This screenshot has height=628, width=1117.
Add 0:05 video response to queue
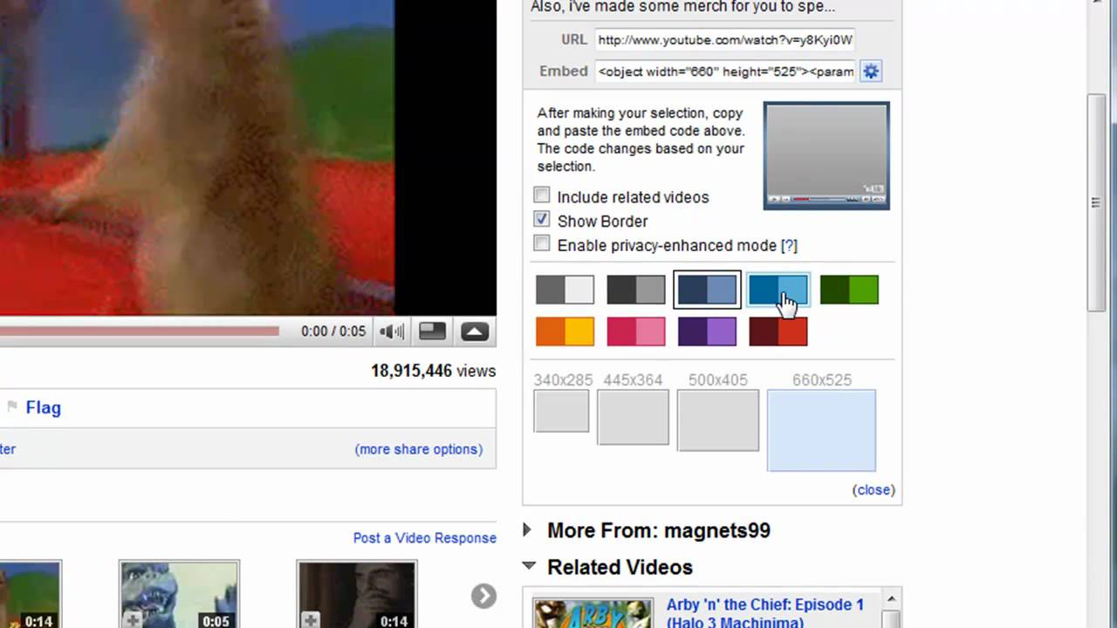pos(134,620)
